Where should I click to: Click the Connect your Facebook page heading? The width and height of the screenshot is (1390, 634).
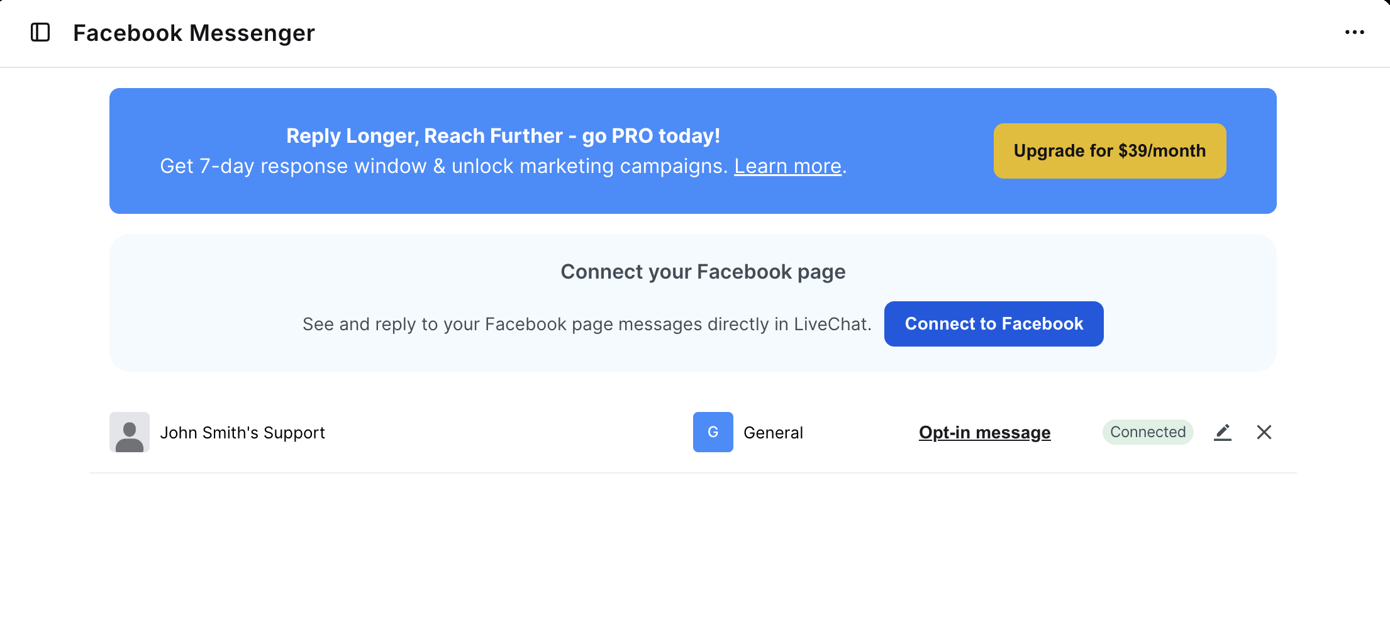703,272
